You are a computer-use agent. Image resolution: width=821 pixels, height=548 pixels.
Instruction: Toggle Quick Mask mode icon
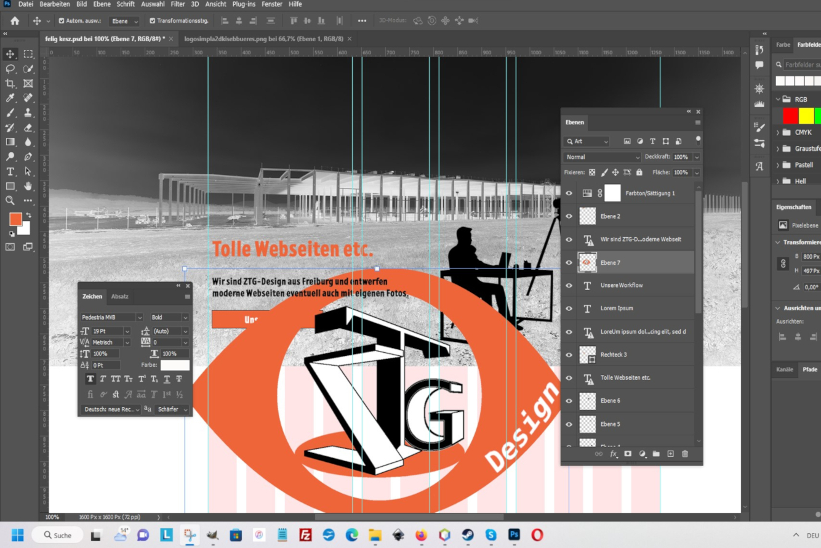(x=10, y=247)
